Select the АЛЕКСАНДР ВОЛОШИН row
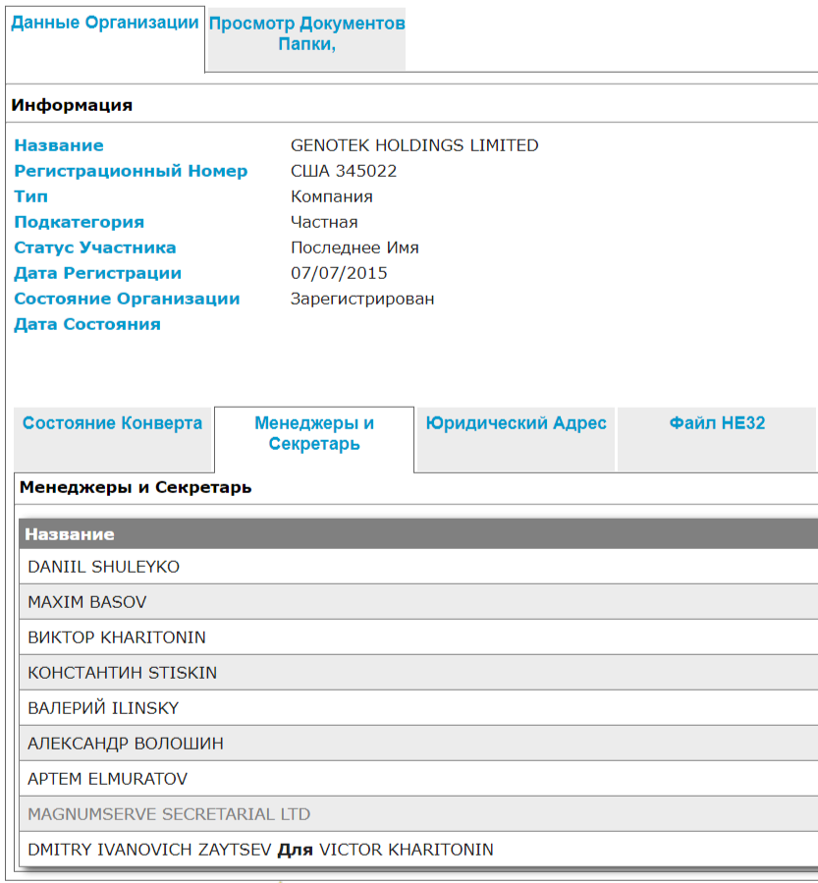Screen dimensions: 818x883 coord(418,744)
